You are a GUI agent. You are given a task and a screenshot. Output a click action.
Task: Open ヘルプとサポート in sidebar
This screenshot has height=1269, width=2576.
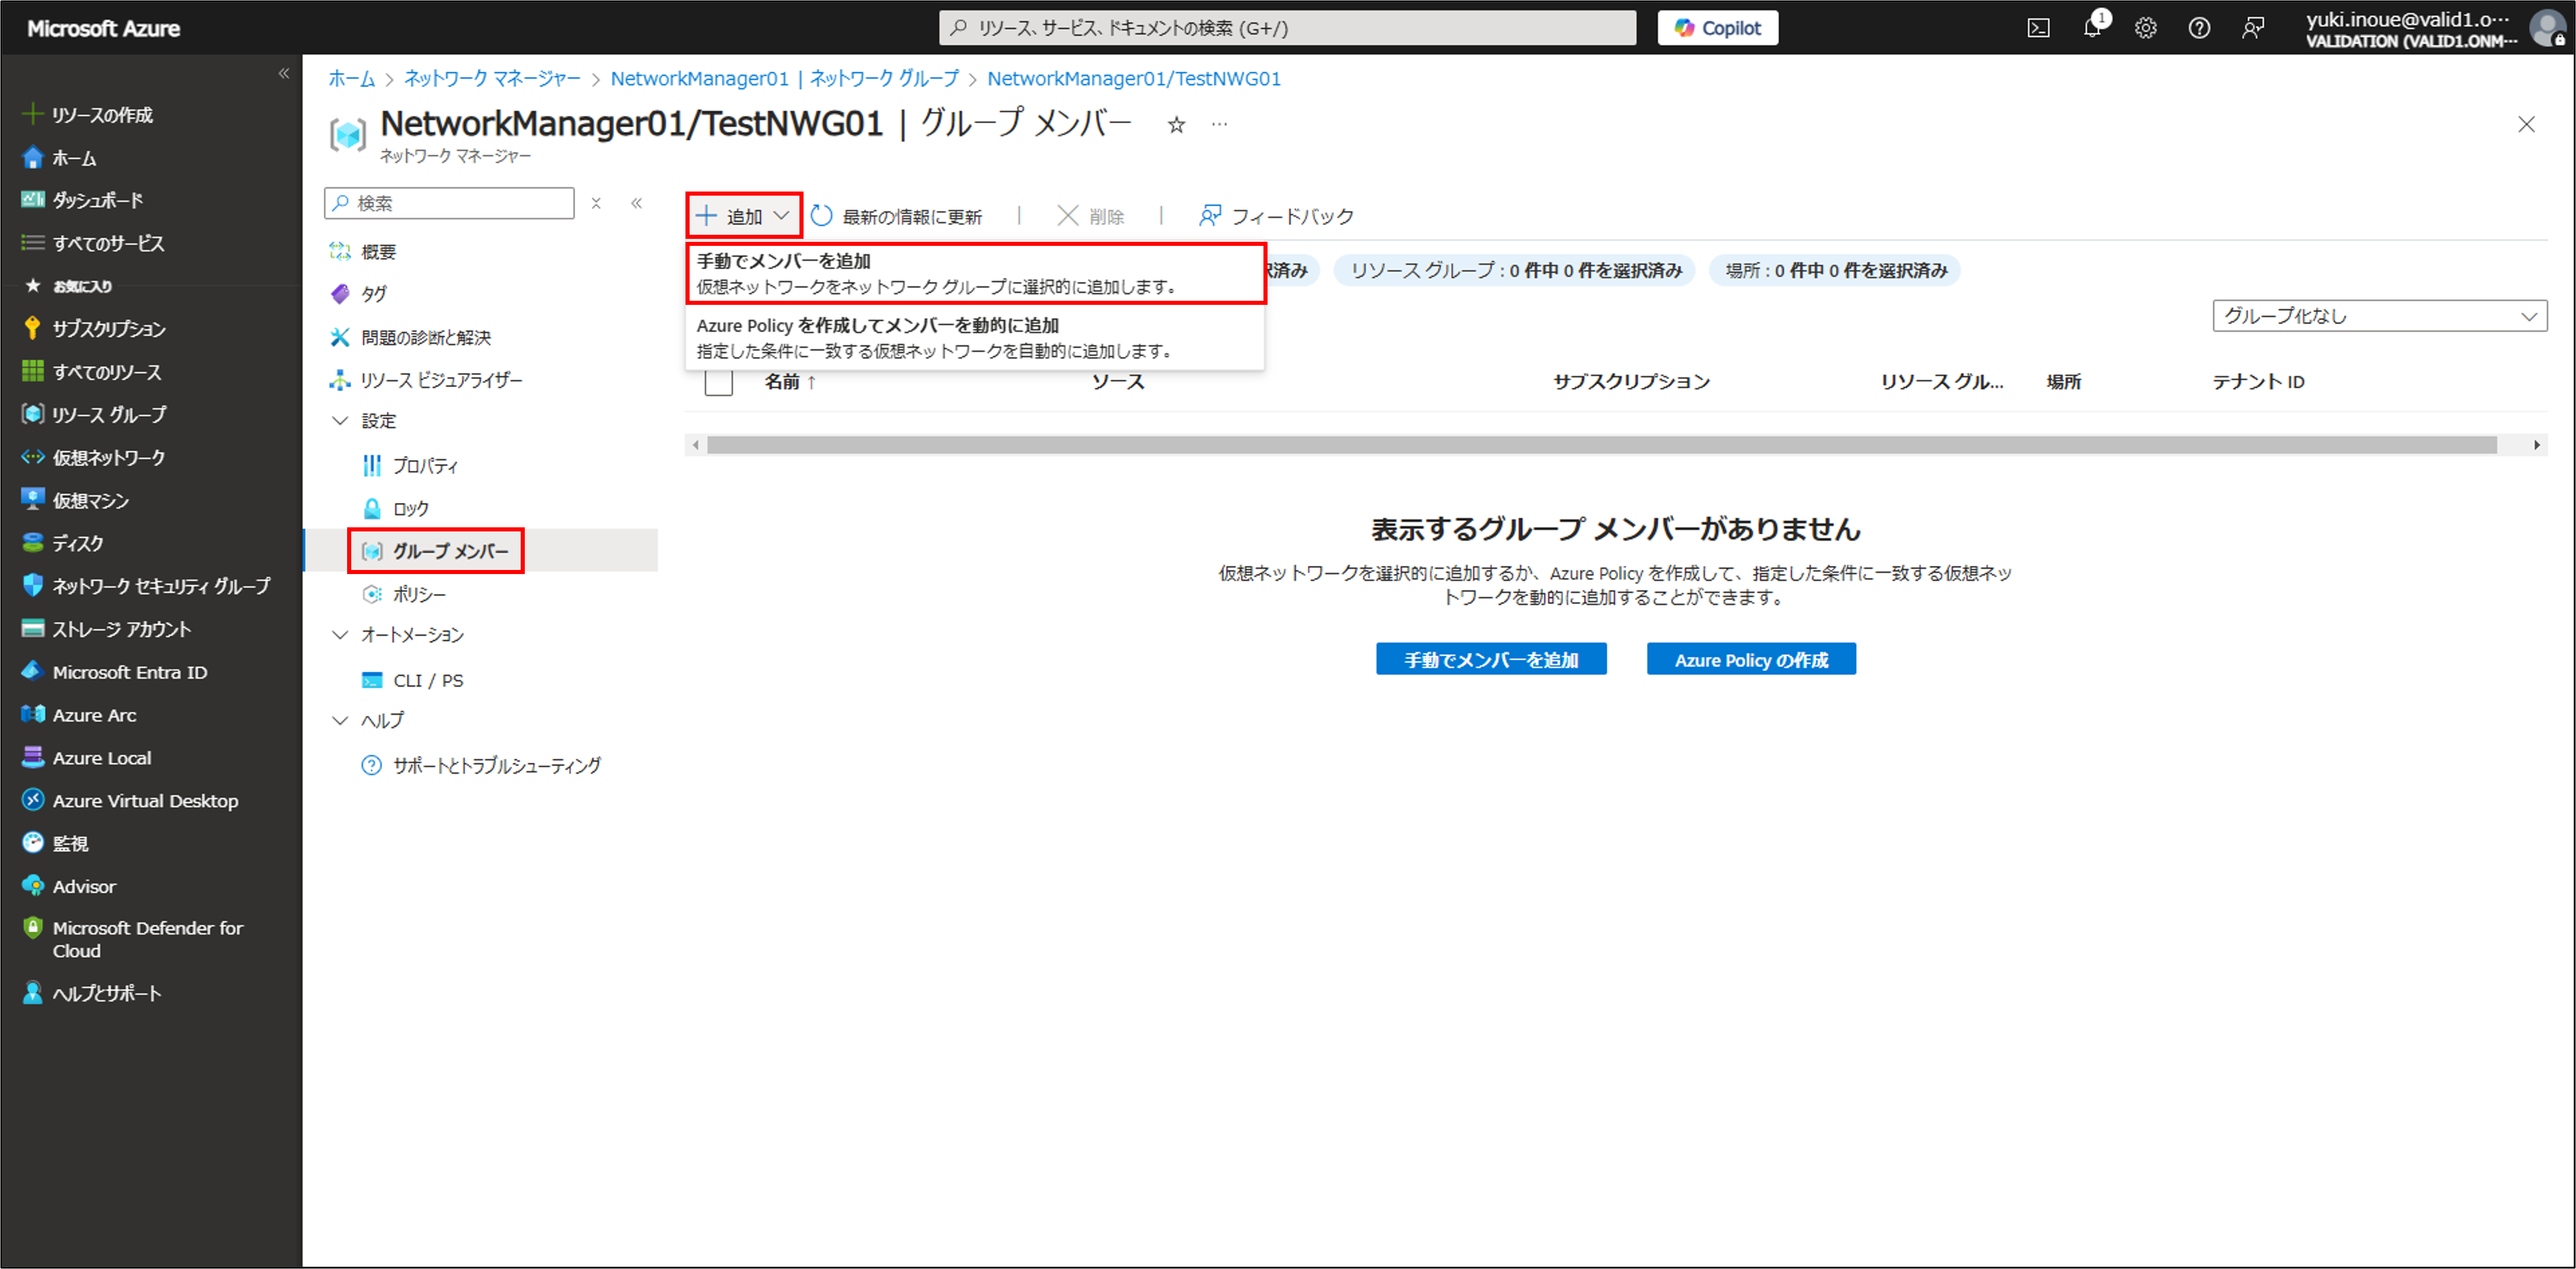[91, 993]
